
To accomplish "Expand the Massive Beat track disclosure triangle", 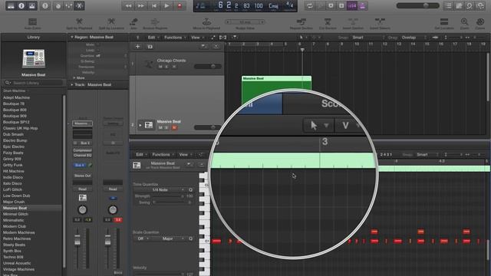I will [x=140, y=125].
